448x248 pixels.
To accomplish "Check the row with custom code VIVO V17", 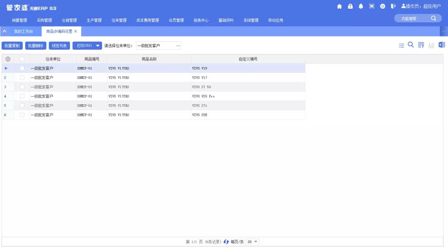I will point(22,77).
